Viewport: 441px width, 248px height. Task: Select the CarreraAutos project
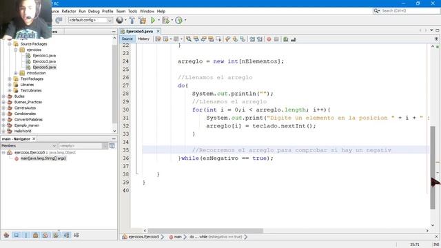pyautogui.click(x=25, y=108)
